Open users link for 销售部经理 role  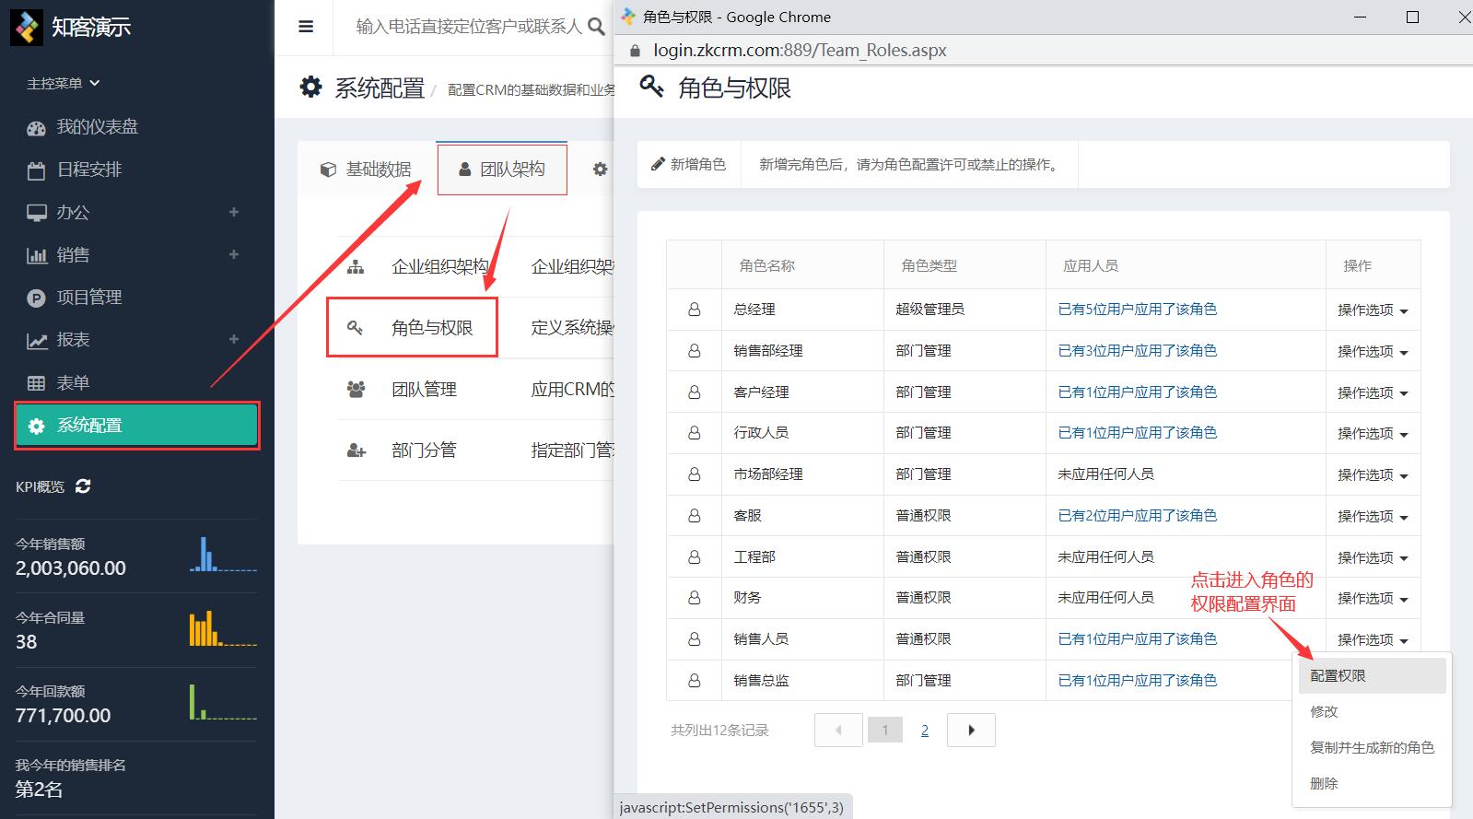click(x=1137, y=351)
